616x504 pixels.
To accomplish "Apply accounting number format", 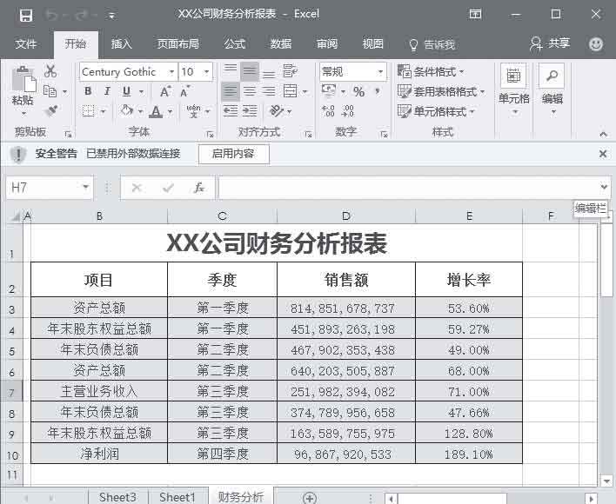I will pos(328,91).
